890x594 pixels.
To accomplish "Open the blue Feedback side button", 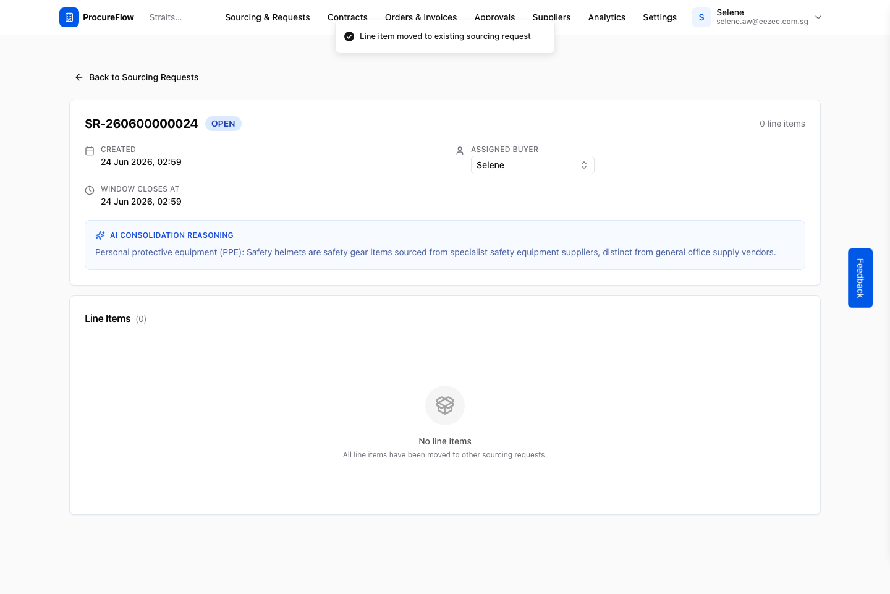I will (x=860, y=278).
